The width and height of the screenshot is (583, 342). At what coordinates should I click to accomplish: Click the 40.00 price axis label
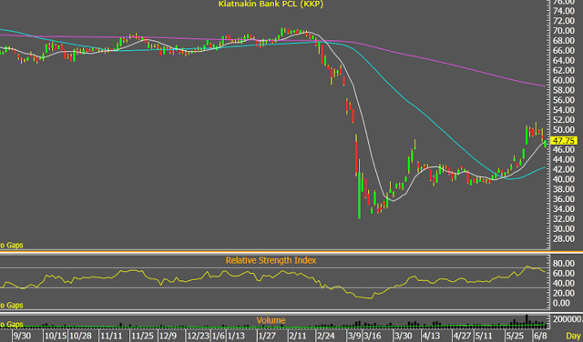pos(564,179)
